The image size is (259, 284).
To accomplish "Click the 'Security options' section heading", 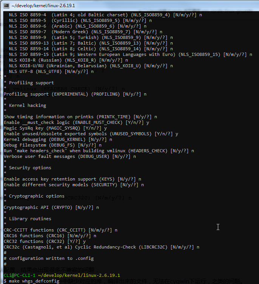I will [x=30, y=168].
